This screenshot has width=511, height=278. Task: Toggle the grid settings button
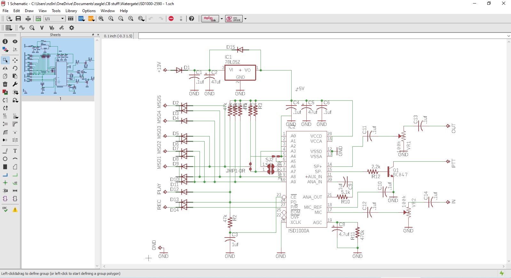(9, 28)
